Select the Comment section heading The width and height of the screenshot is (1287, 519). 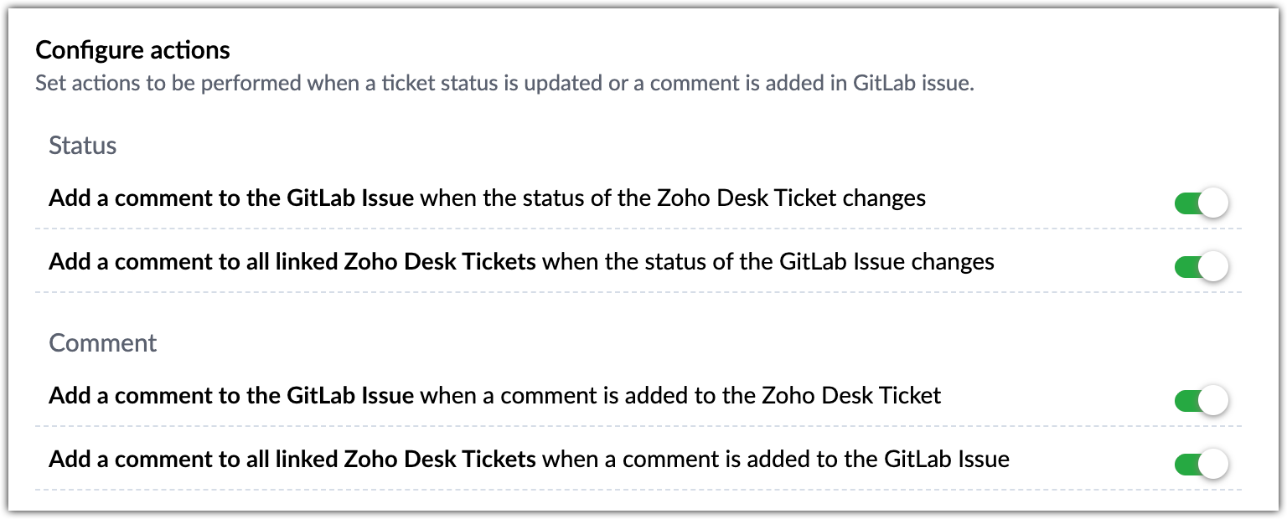103,343
